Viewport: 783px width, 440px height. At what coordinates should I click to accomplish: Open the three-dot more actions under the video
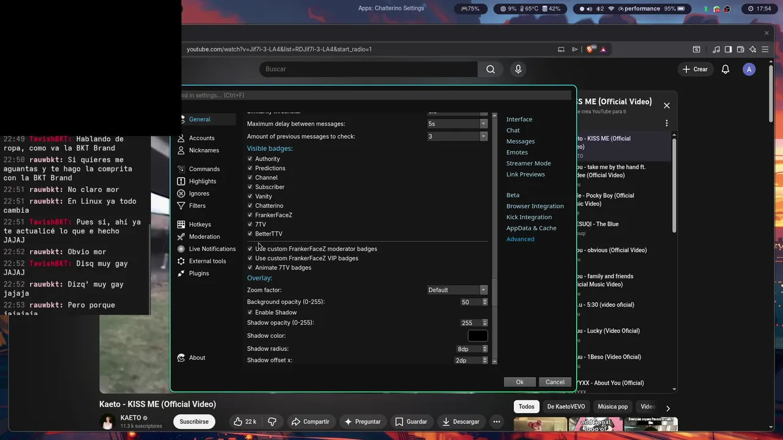point(497,422)
